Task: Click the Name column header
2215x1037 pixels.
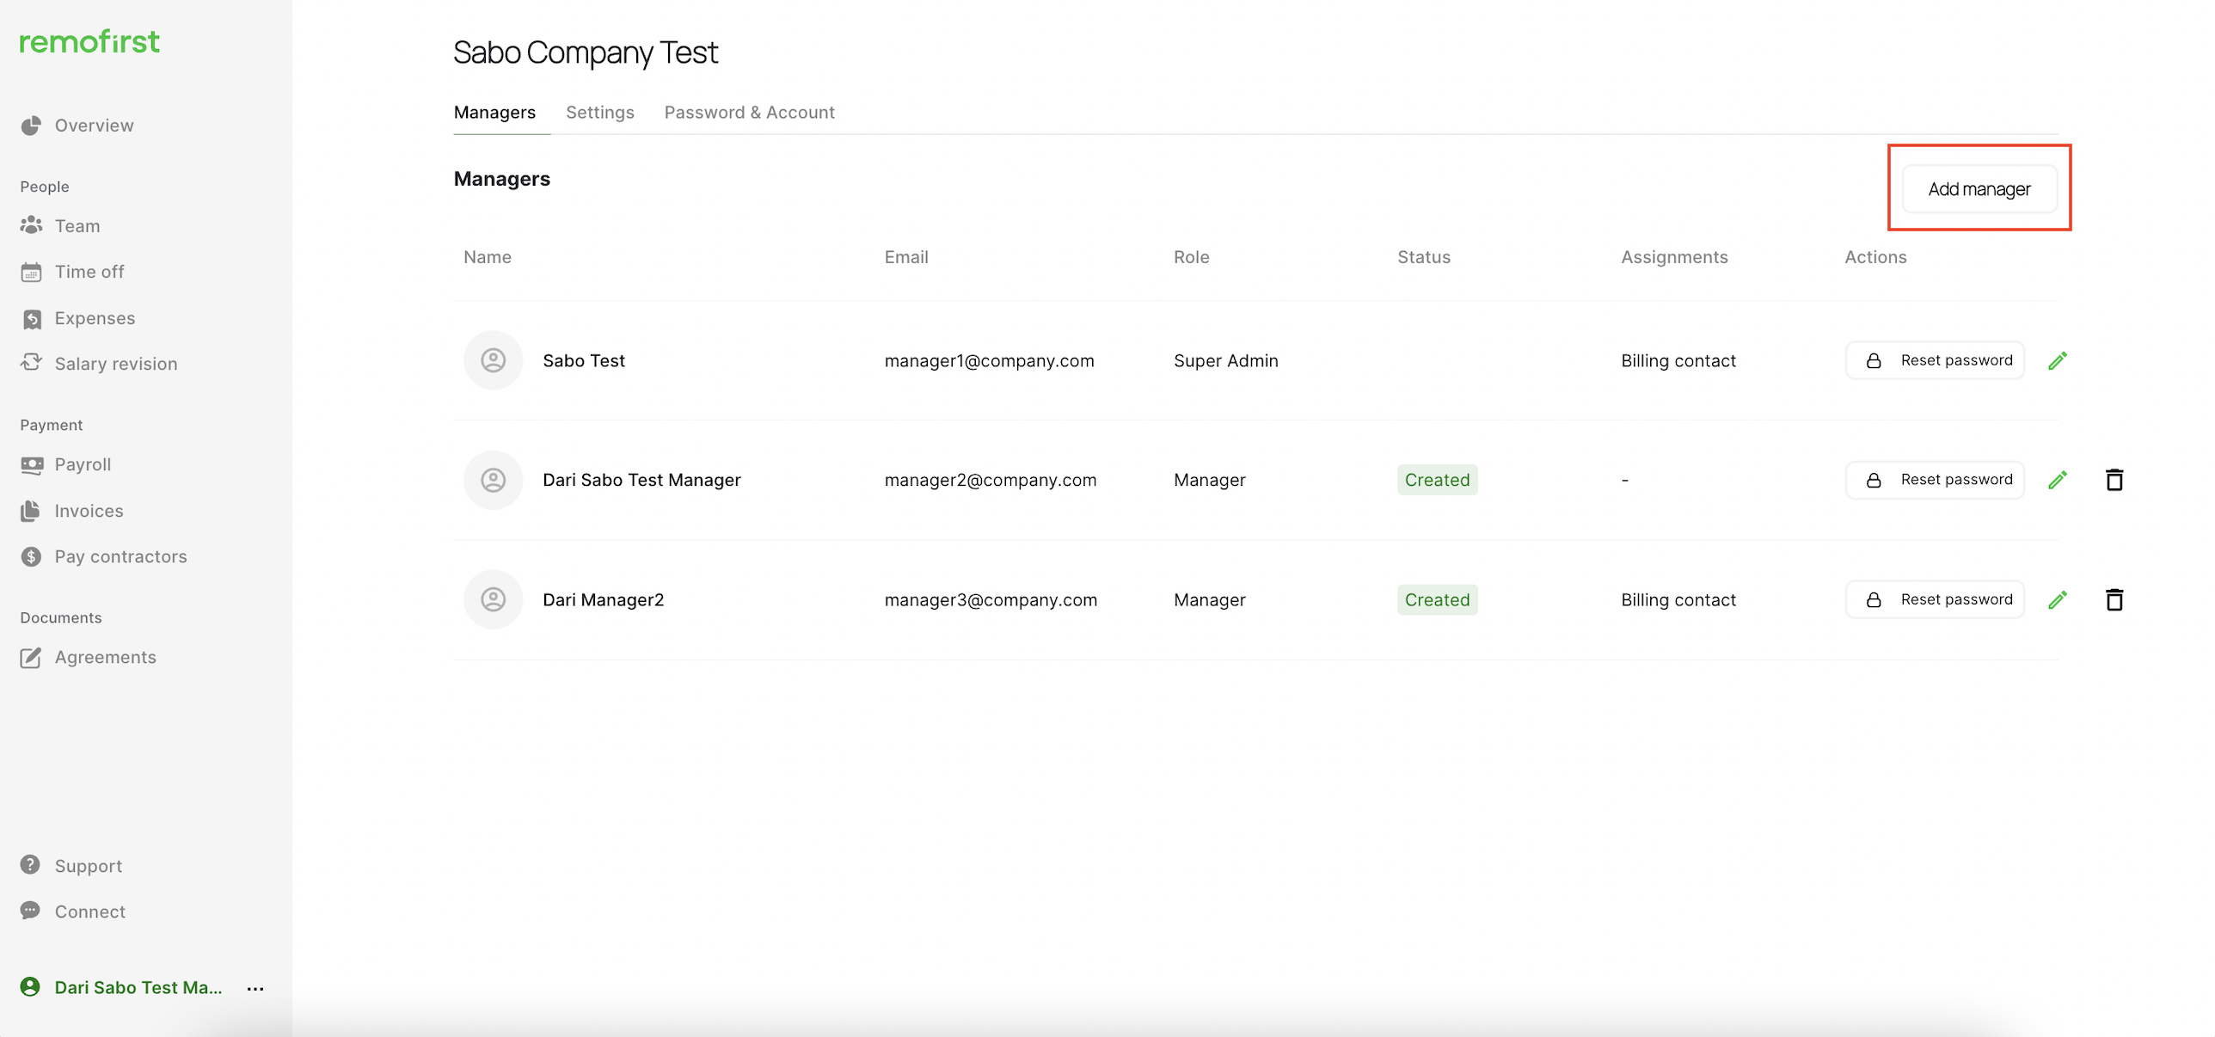Action: pyautogui.click(x=488, y=257)
